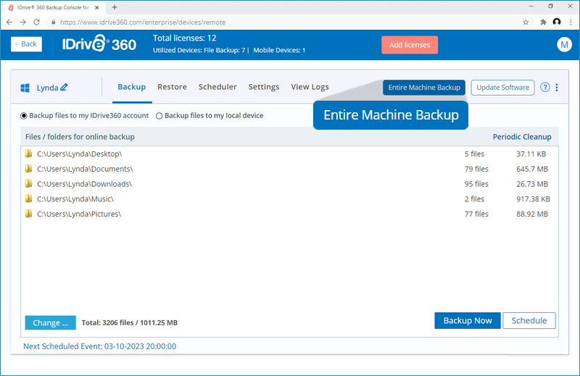This screenshot has height=376, width=580.
Task: Select the C:\Users\Lynda\Pictures\ row
Action: [x=289, y=214]
